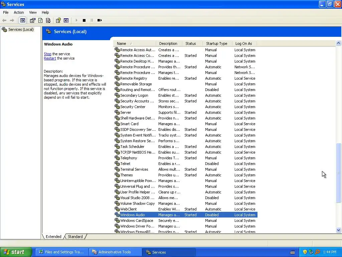The width and height of the screenshot is (342, 257).
Task: Open the Action menu
Action: 19,12
